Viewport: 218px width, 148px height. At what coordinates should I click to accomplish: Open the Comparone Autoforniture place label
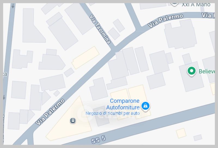point(123,104)
